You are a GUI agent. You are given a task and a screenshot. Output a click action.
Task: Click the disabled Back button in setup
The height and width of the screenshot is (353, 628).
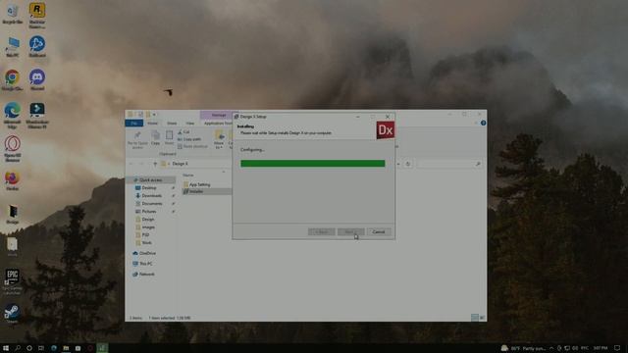click(321, 231)
